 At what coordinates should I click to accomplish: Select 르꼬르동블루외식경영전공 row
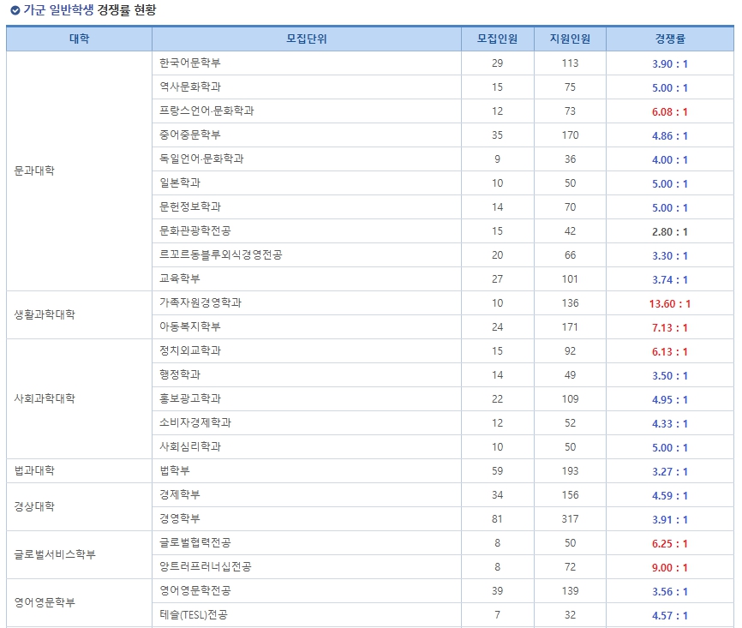[x=443, y=255]
